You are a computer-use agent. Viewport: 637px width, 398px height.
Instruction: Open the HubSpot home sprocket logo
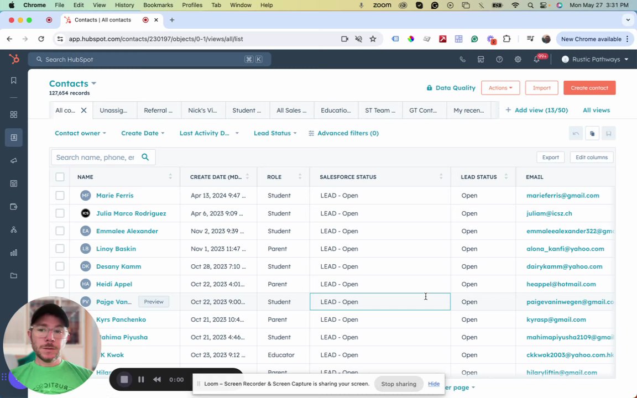click(14, 59)
